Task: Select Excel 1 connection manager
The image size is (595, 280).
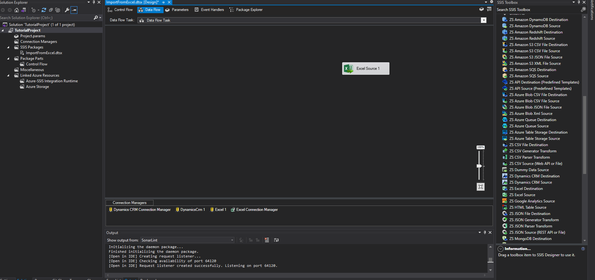Action: (x=218, y=210)
